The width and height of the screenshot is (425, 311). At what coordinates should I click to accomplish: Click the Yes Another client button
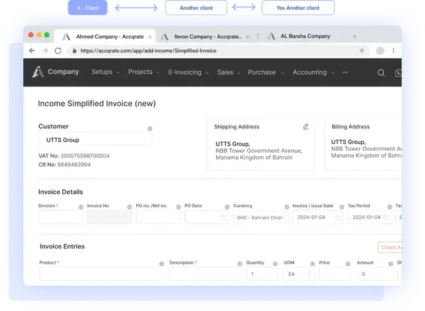point(298,8)
